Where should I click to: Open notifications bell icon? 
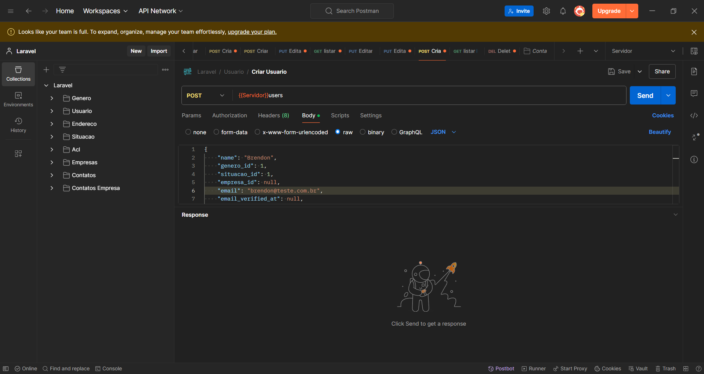(563, 11)
